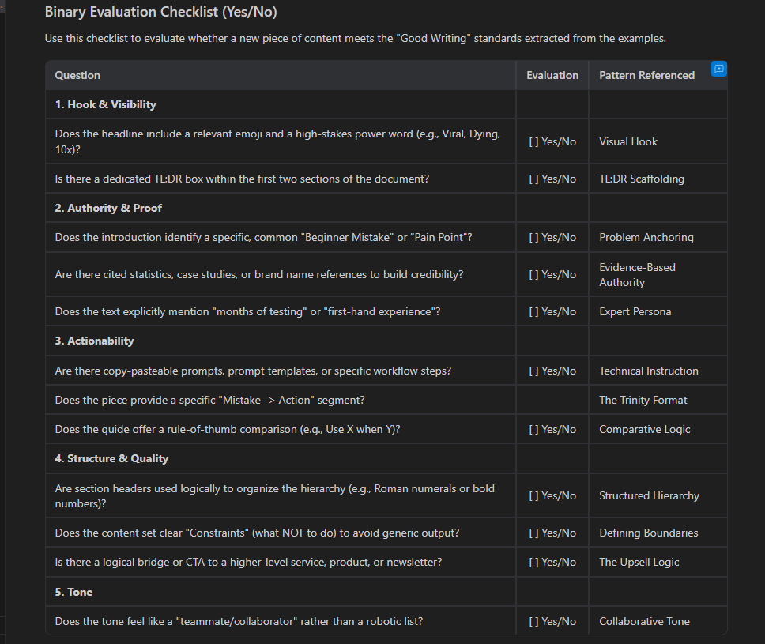Click the Pattern Referenced column header
Image resolution: width=765 pixels, height=644 pixels.
pos(647,76)
